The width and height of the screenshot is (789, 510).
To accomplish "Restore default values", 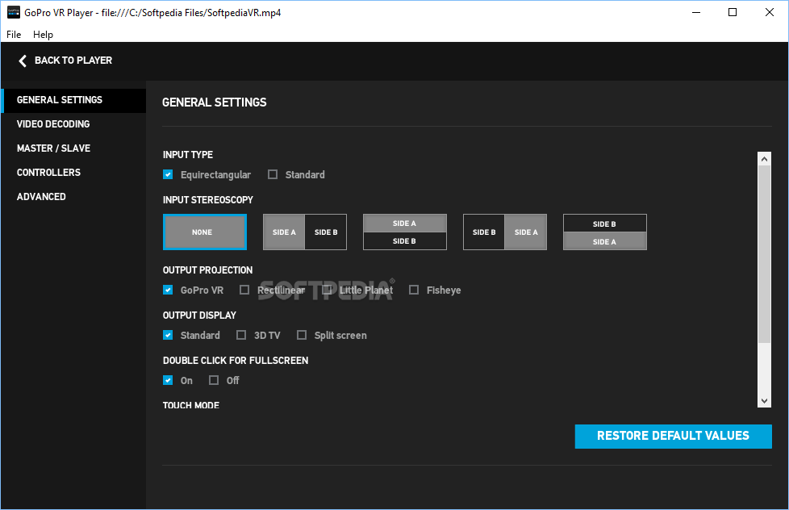I will pyautogui.click(x=674, y=436).
